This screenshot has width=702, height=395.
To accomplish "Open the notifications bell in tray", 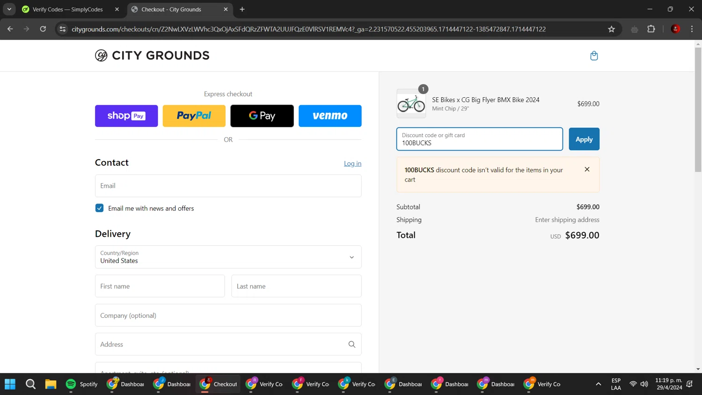I will tap(689, 384).
